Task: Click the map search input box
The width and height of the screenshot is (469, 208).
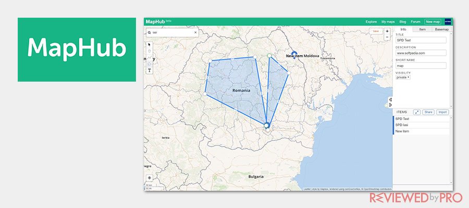Action: (172, 33)
